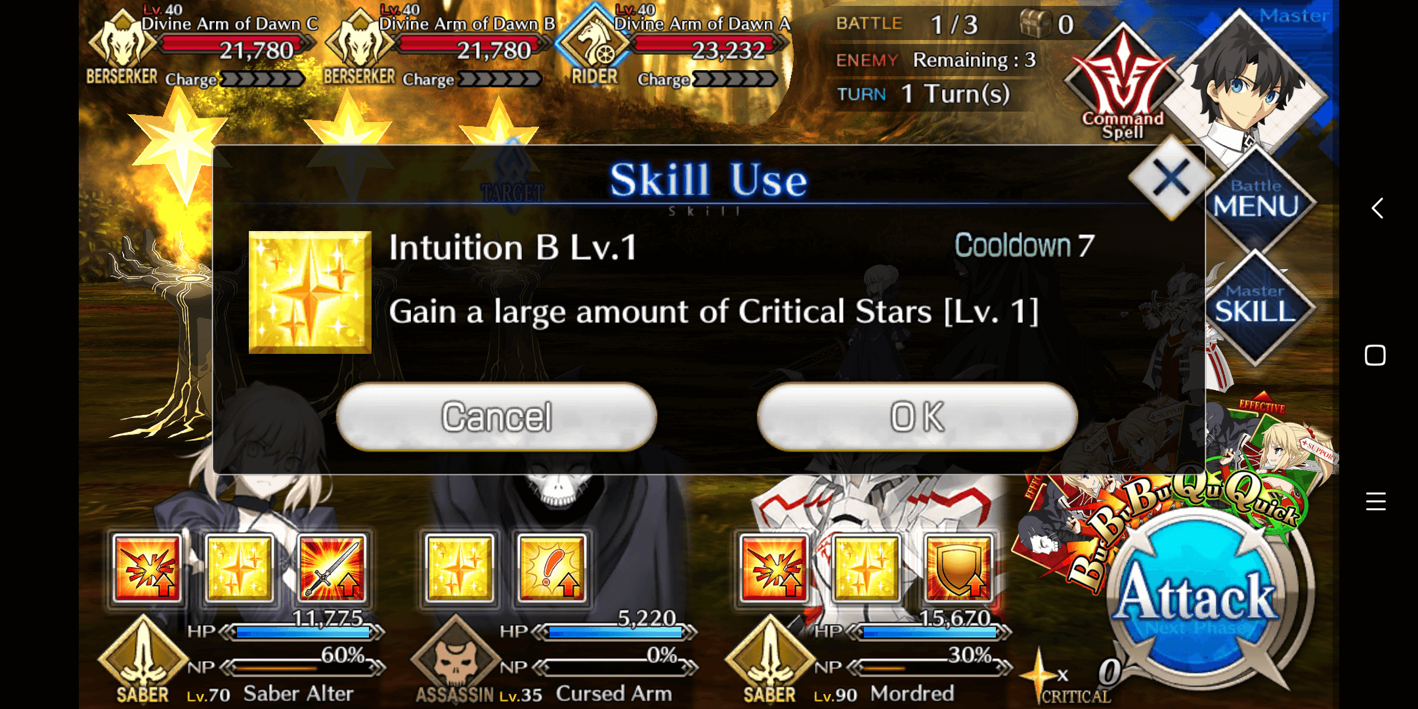Open the Battle MENU
1418x709 pixels.
pyautogui.click(x=1255, y=200)
